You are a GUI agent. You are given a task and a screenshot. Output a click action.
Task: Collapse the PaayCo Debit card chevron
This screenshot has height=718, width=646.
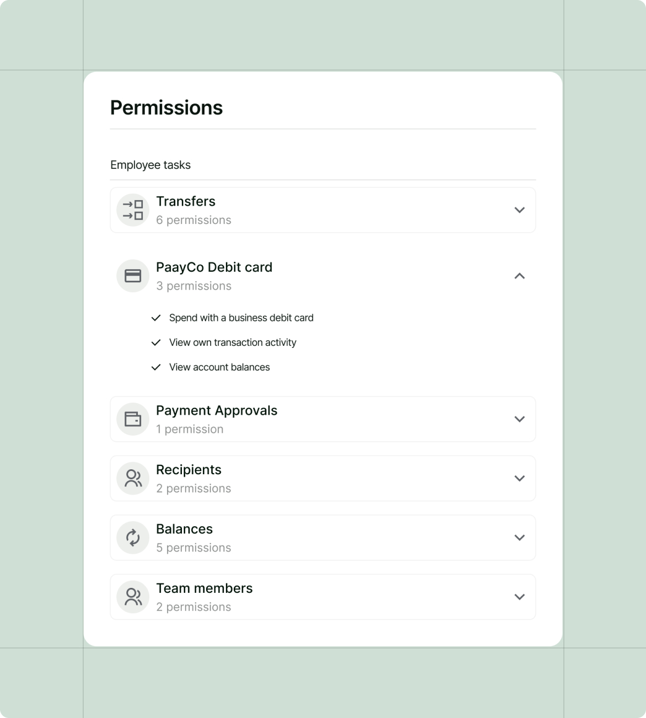pos(519,276)
